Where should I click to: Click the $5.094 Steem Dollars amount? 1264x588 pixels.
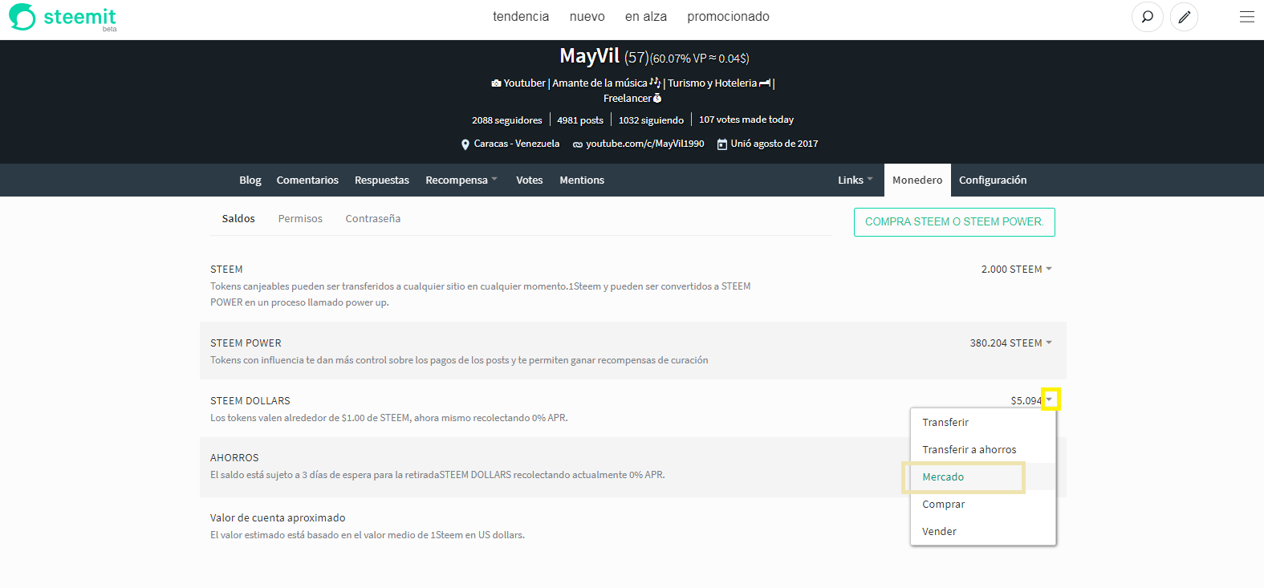[x=1026, y=400]
